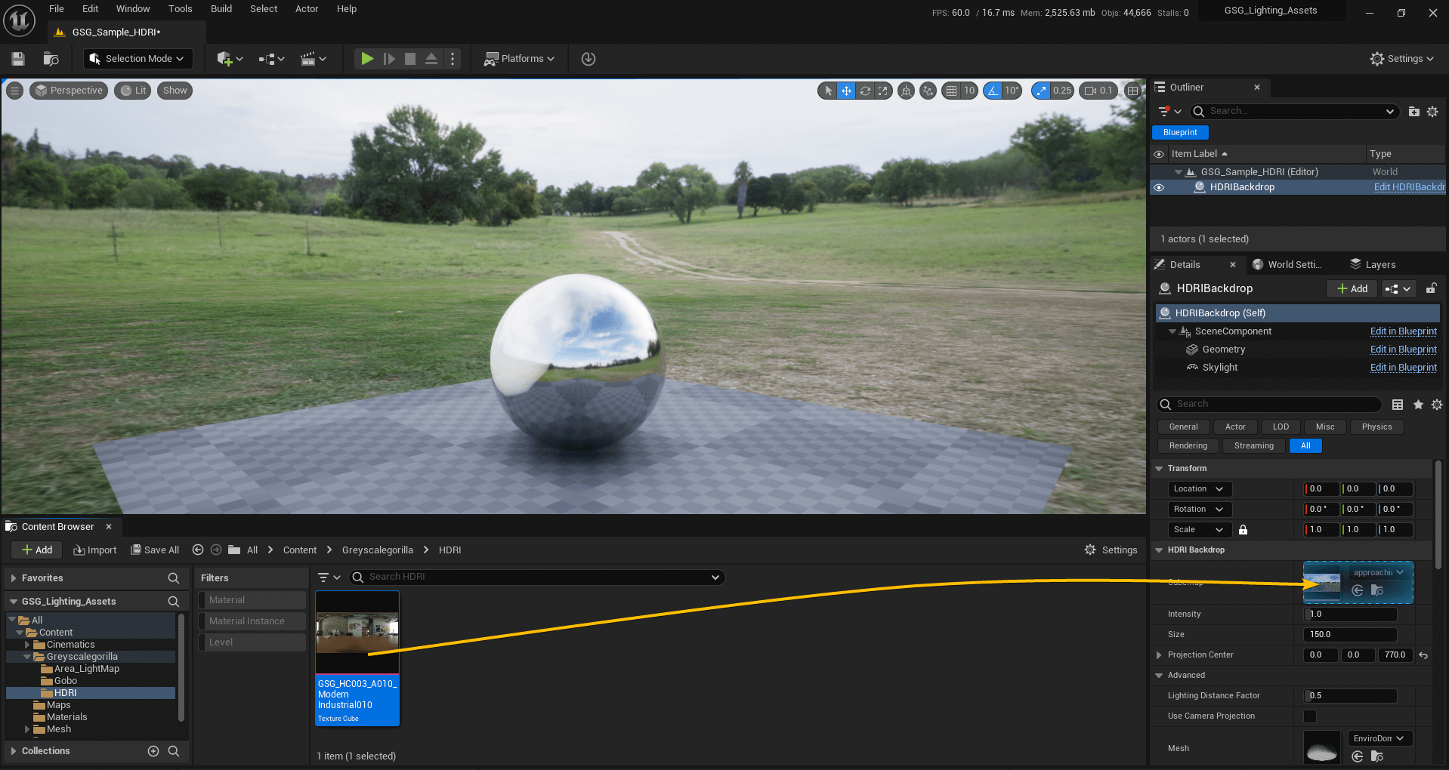The height and width of the screenshot is (770, 1449).
Task: Click the derived data download icon
Action: coord(589,59)
